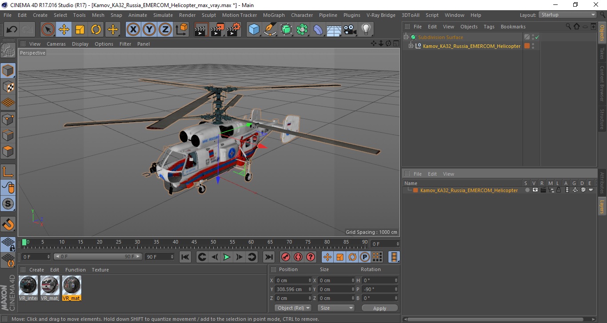Image resolution: width=607 pixels, height=323 pixels.
Task: Toggle Snap with the magnet icon
Action: pyautogui.click(x=8, y=224)
